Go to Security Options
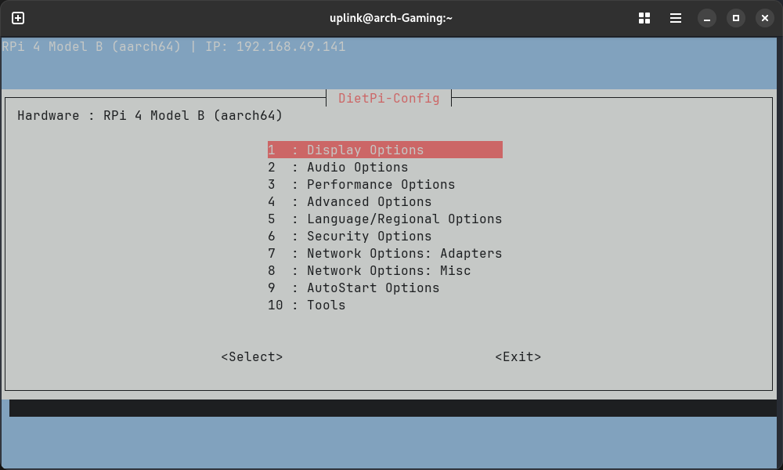The image size is (783, 470). pyautogui.click(x=368, y=236)
